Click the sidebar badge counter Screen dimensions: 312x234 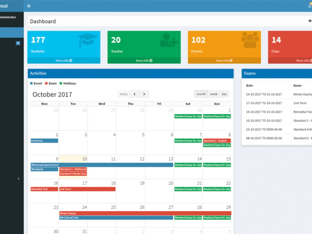18,43
